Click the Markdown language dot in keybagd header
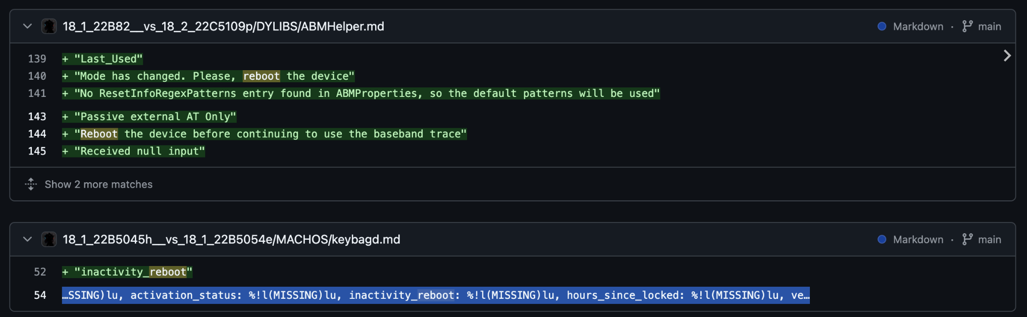The height and width of the screenshot is (317, 1027). tap(882, 239)
